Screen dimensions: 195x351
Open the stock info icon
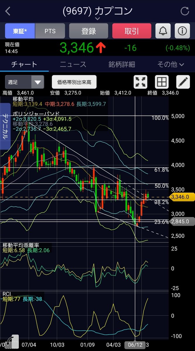click(x=182, y=31)
